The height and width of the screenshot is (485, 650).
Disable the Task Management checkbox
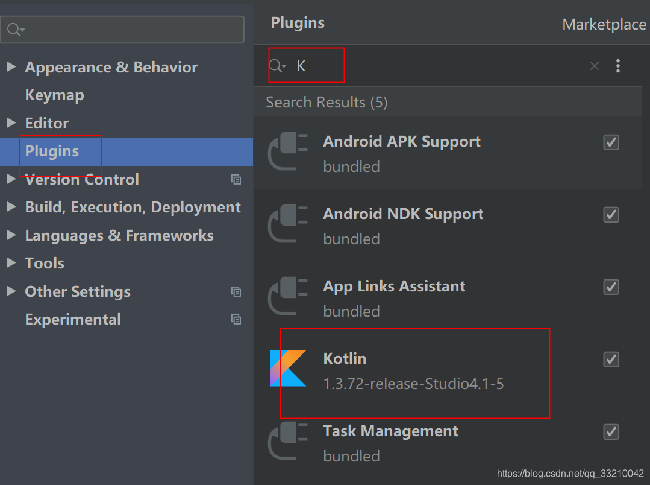tap(611, 431)
